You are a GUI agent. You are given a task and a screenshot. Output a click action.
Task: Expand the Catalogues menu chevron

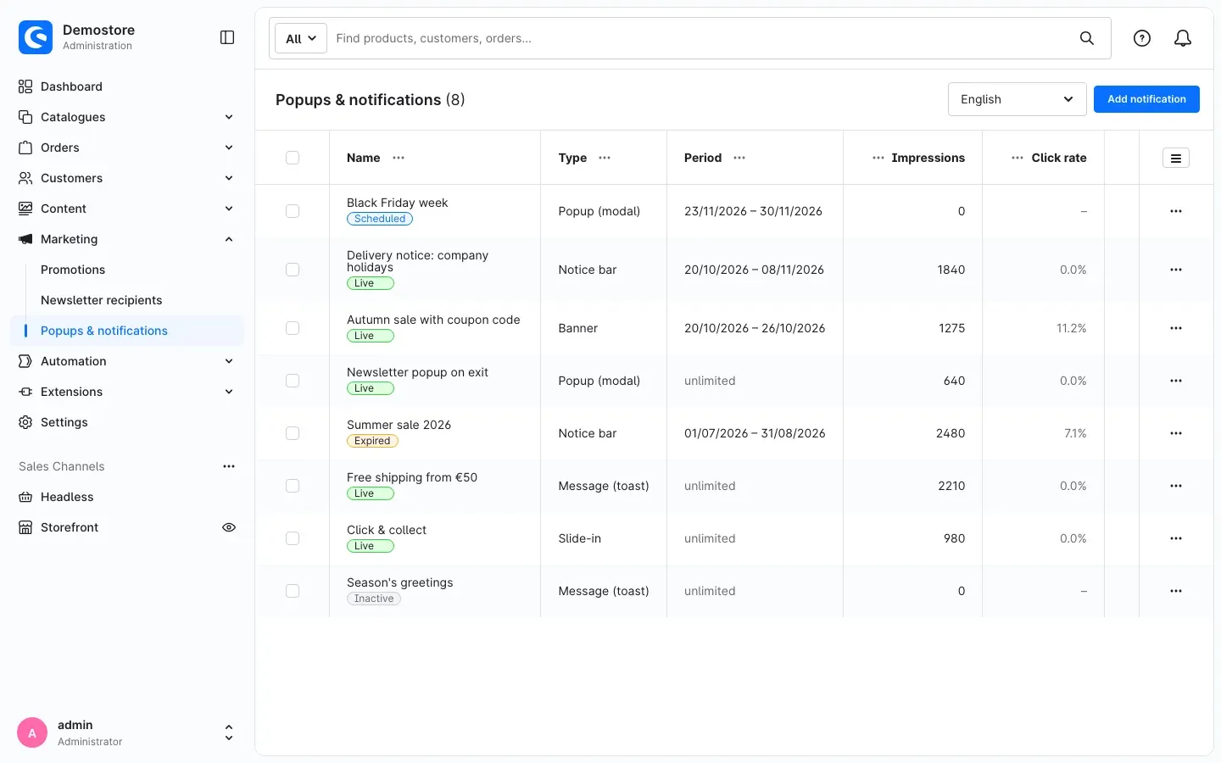pos(229,117)
